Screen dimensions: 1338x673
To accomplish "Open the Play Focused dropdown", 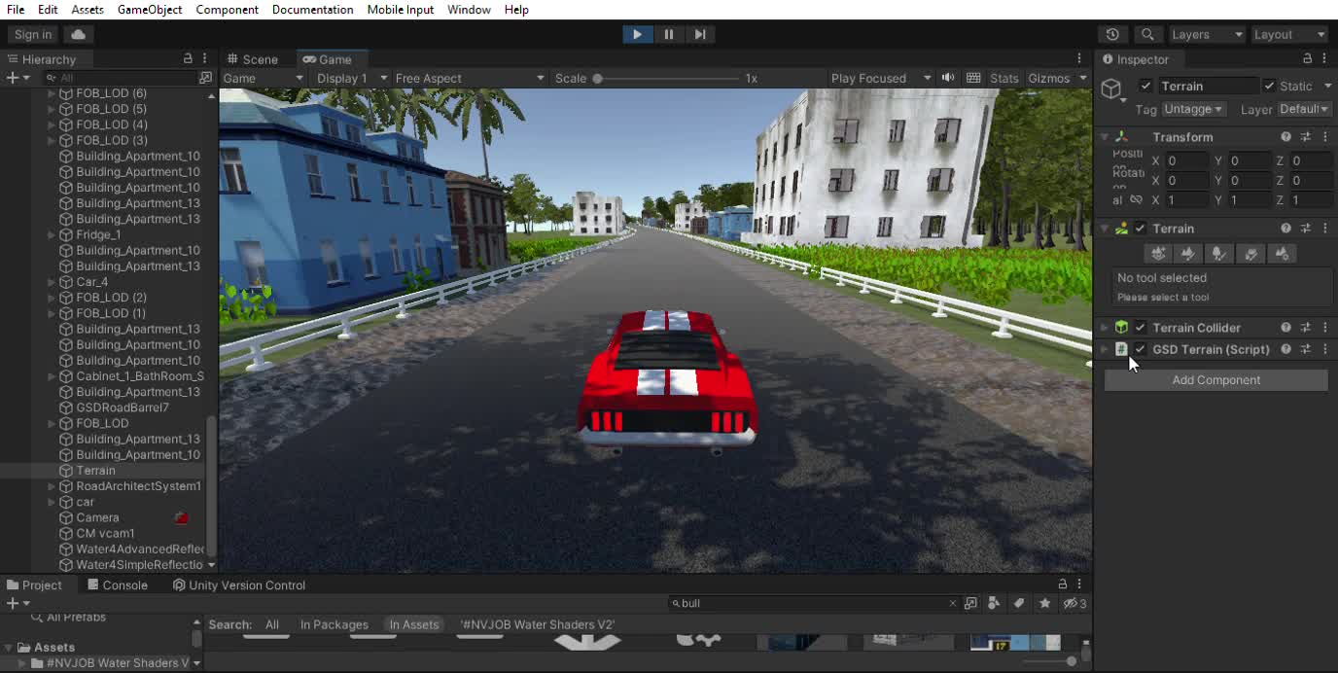I will [x=880, y=78].
